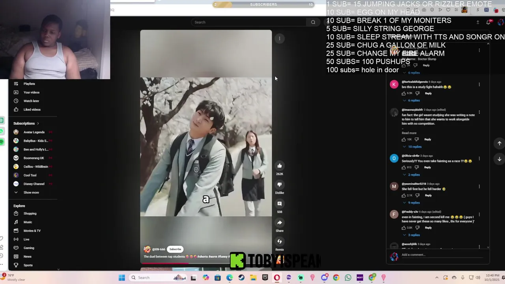Show hidden system tray icons chevron
The image size is (505, 284).
click(437, 278)
